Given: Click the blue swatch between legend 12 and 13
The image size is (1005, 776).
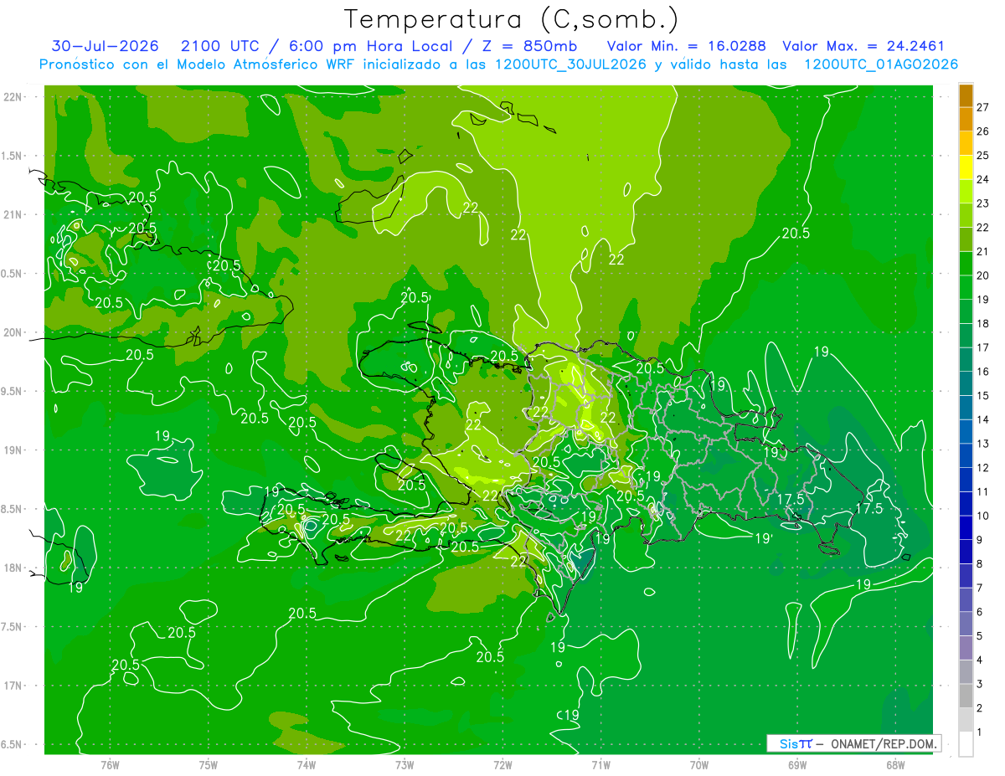Looking at the screenshot, I should click(x=966, y=455).
